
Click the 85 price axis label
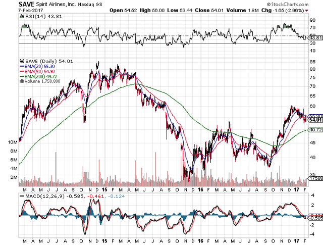[x=312, y=62]
